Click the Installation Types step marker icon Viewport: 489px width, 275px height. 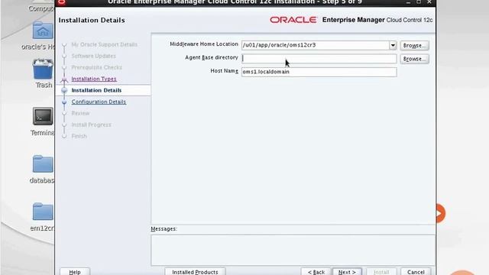pos(64,79)
